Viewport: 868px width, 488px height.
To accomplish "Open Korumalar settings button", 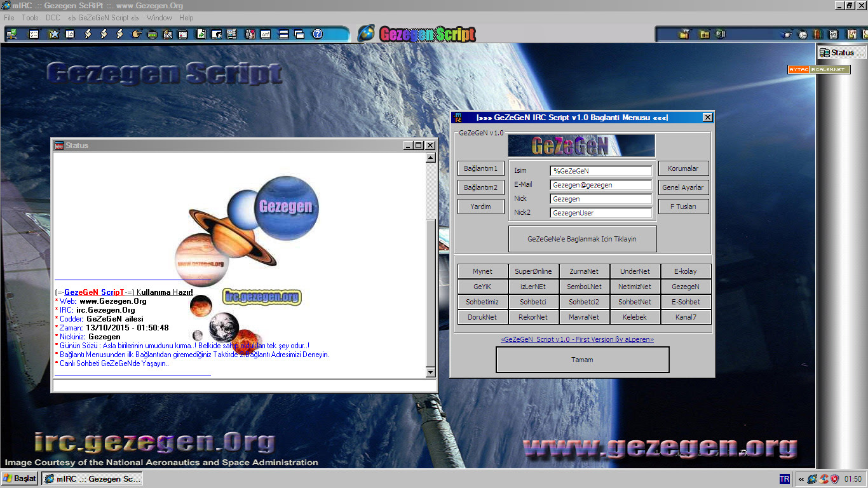I will [x=683, y=168].
